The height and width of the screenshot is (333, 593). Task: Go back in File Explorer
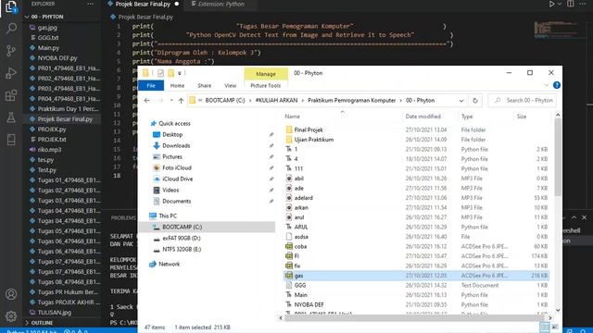147,101
